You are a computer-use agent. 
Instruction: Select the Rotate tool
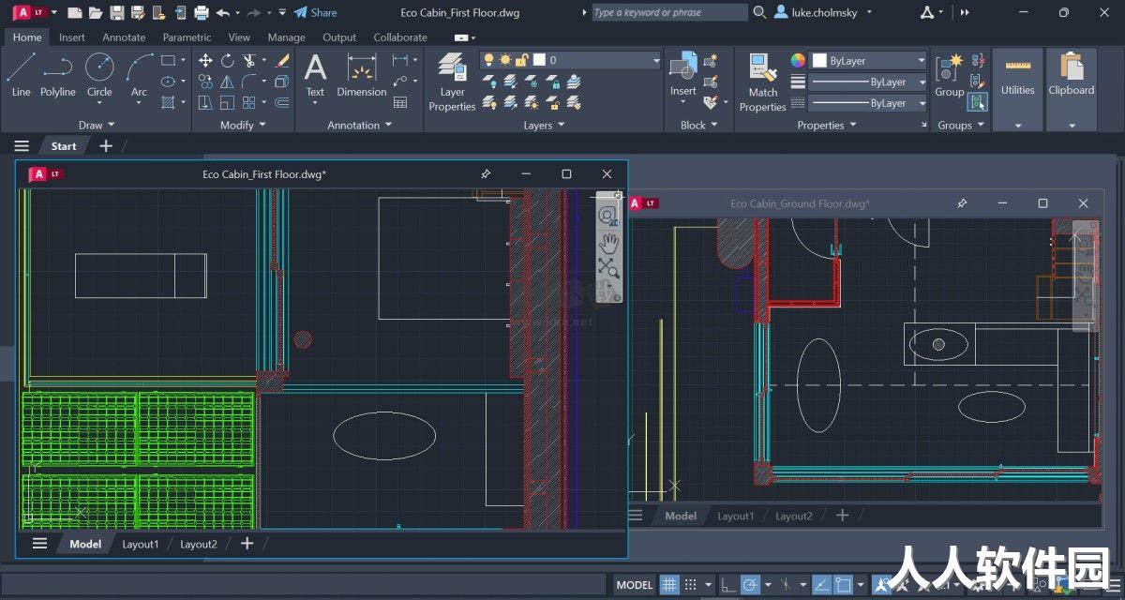[x=228, y=60]
